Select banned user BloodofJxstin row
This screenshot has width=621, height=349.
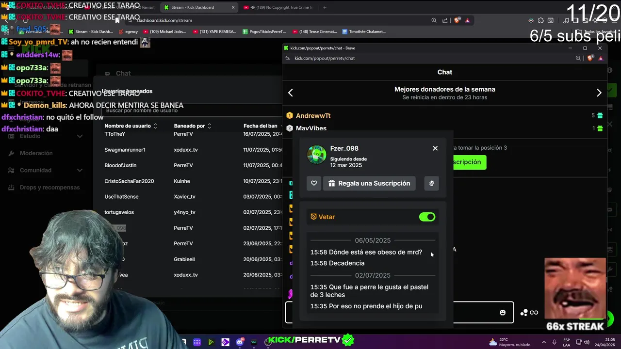coord(192,165)
